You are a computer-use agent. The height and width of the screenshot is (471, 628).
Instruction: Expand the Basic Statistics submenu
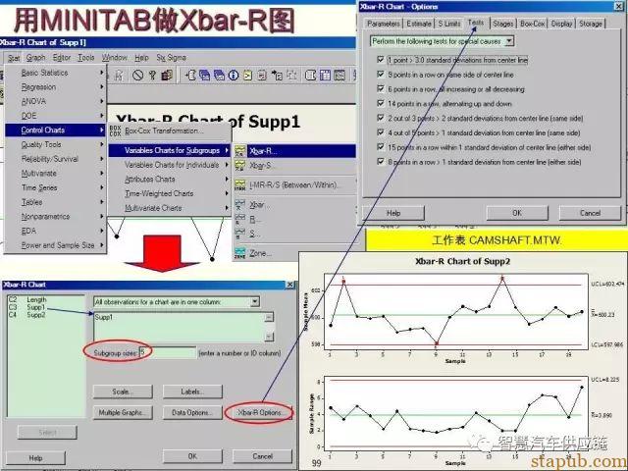[x=55, y=73]
